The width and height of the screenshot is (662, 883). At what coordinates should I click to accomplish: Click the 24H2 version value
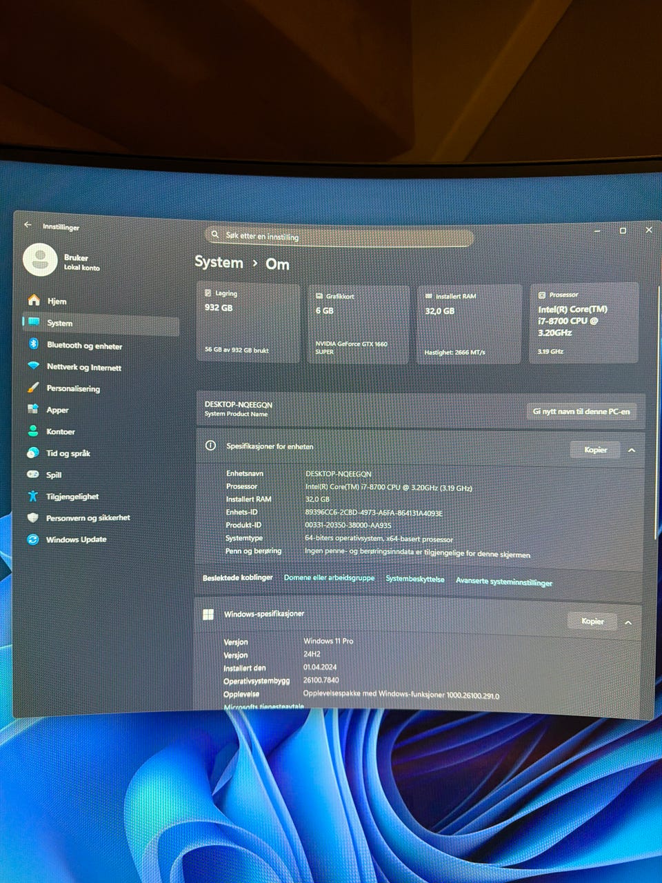[312, 654]
